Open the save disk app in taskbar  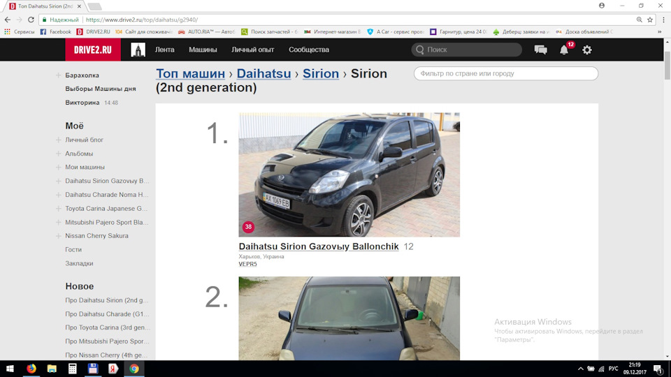pos(93,369)
